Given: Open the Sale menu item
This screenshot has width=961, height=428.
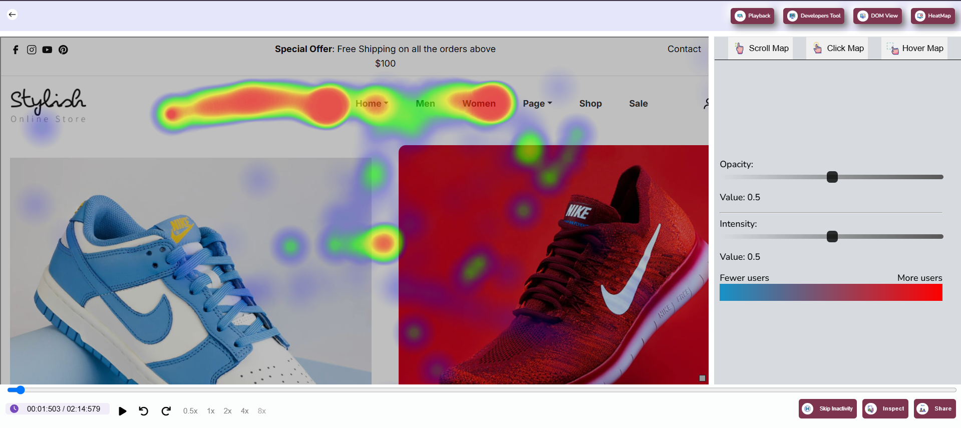Looking at the screenshot, I should [x=638, y=104].
